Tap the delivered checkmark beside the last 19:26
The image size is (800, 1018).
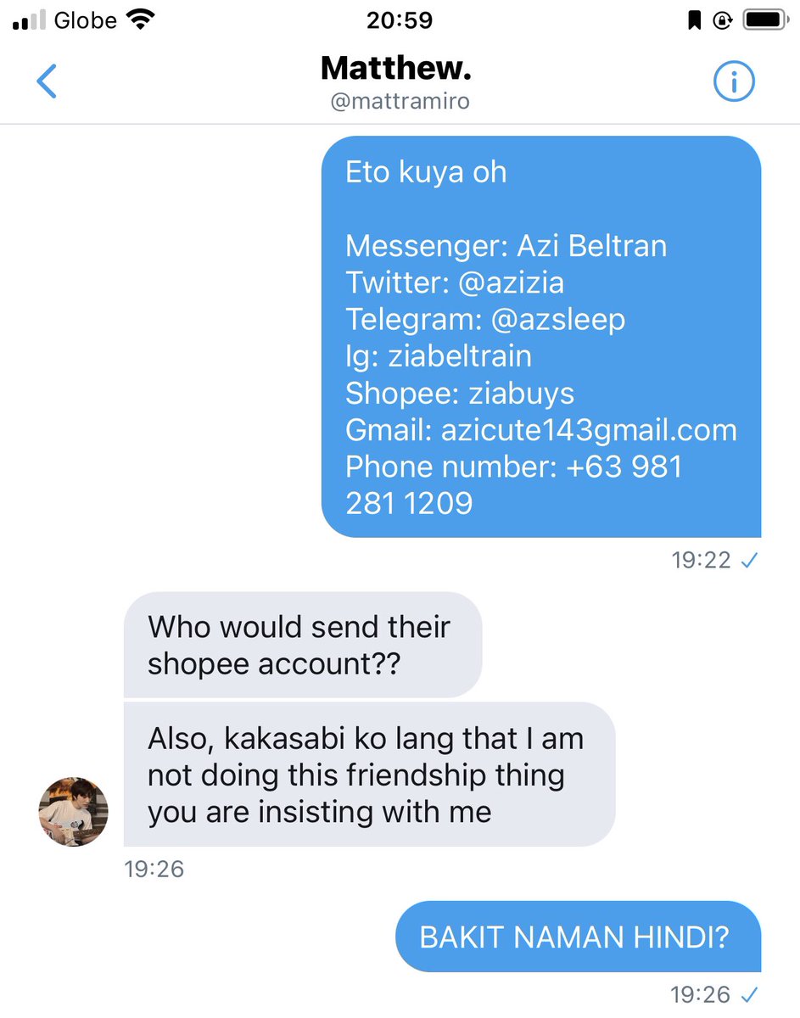748,994
